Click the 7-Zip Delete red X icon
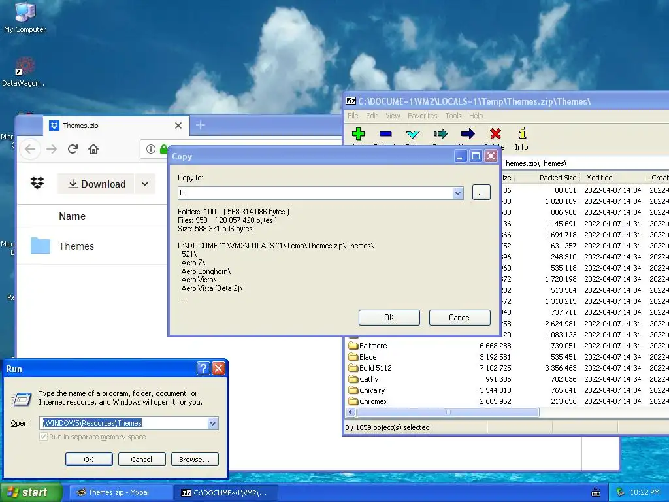Image resolution: width=669 pixels, height=502 pixels. point(495,134)
